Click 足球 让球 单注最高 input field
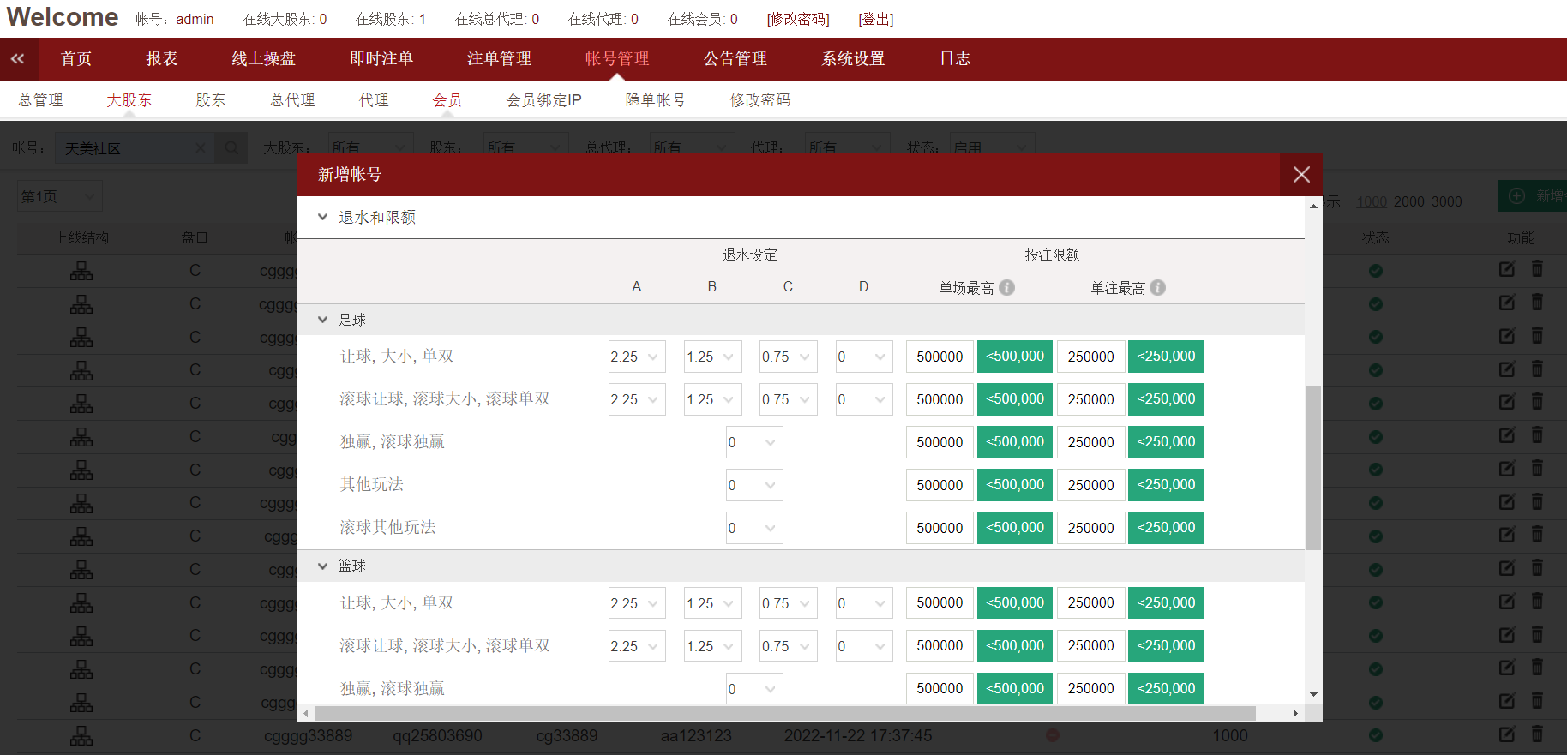The image size is (1567, 755). pyautogui.click(x=1090, y=357)
